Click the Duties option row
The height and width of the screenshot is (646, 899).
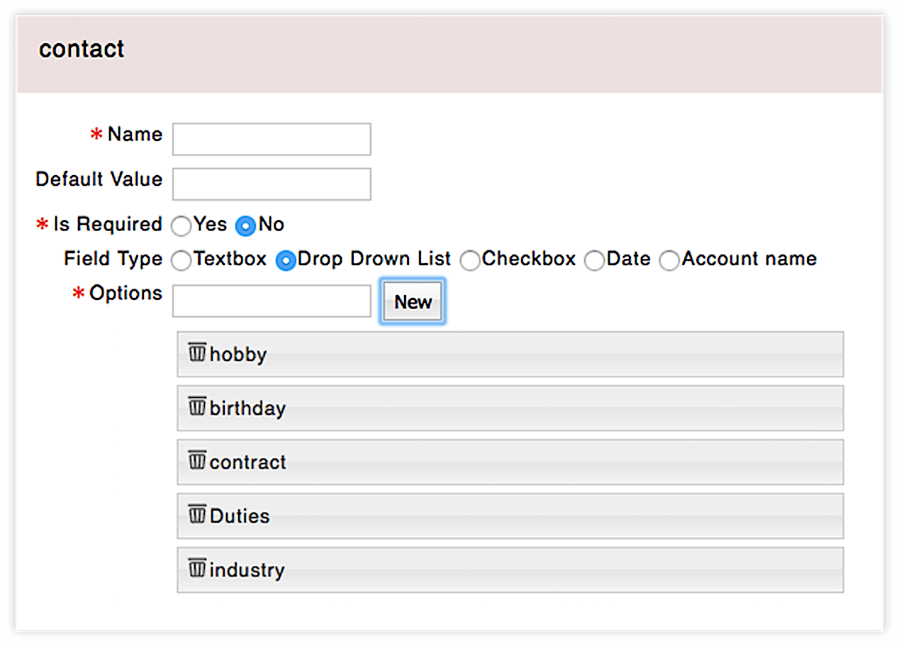tap(510, 516)
